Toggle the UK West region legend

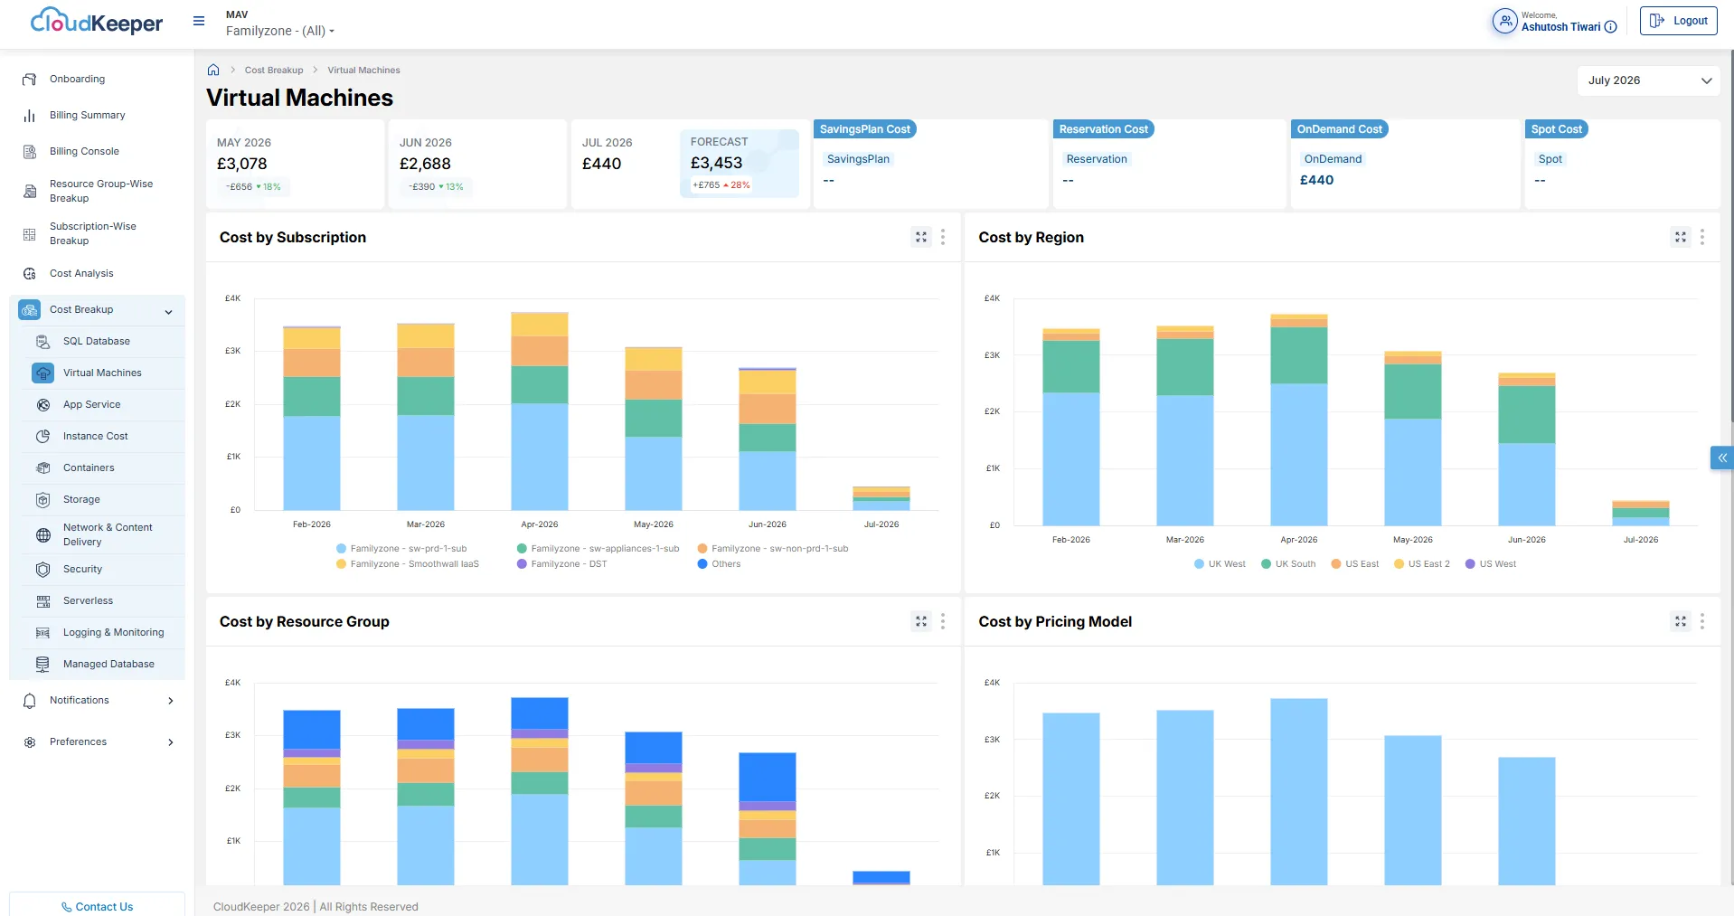[1220, 564]
